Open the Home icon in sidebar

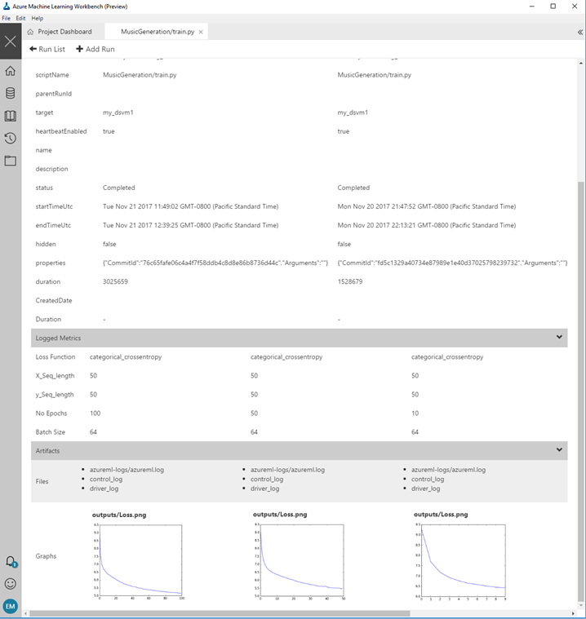[11, 71]
